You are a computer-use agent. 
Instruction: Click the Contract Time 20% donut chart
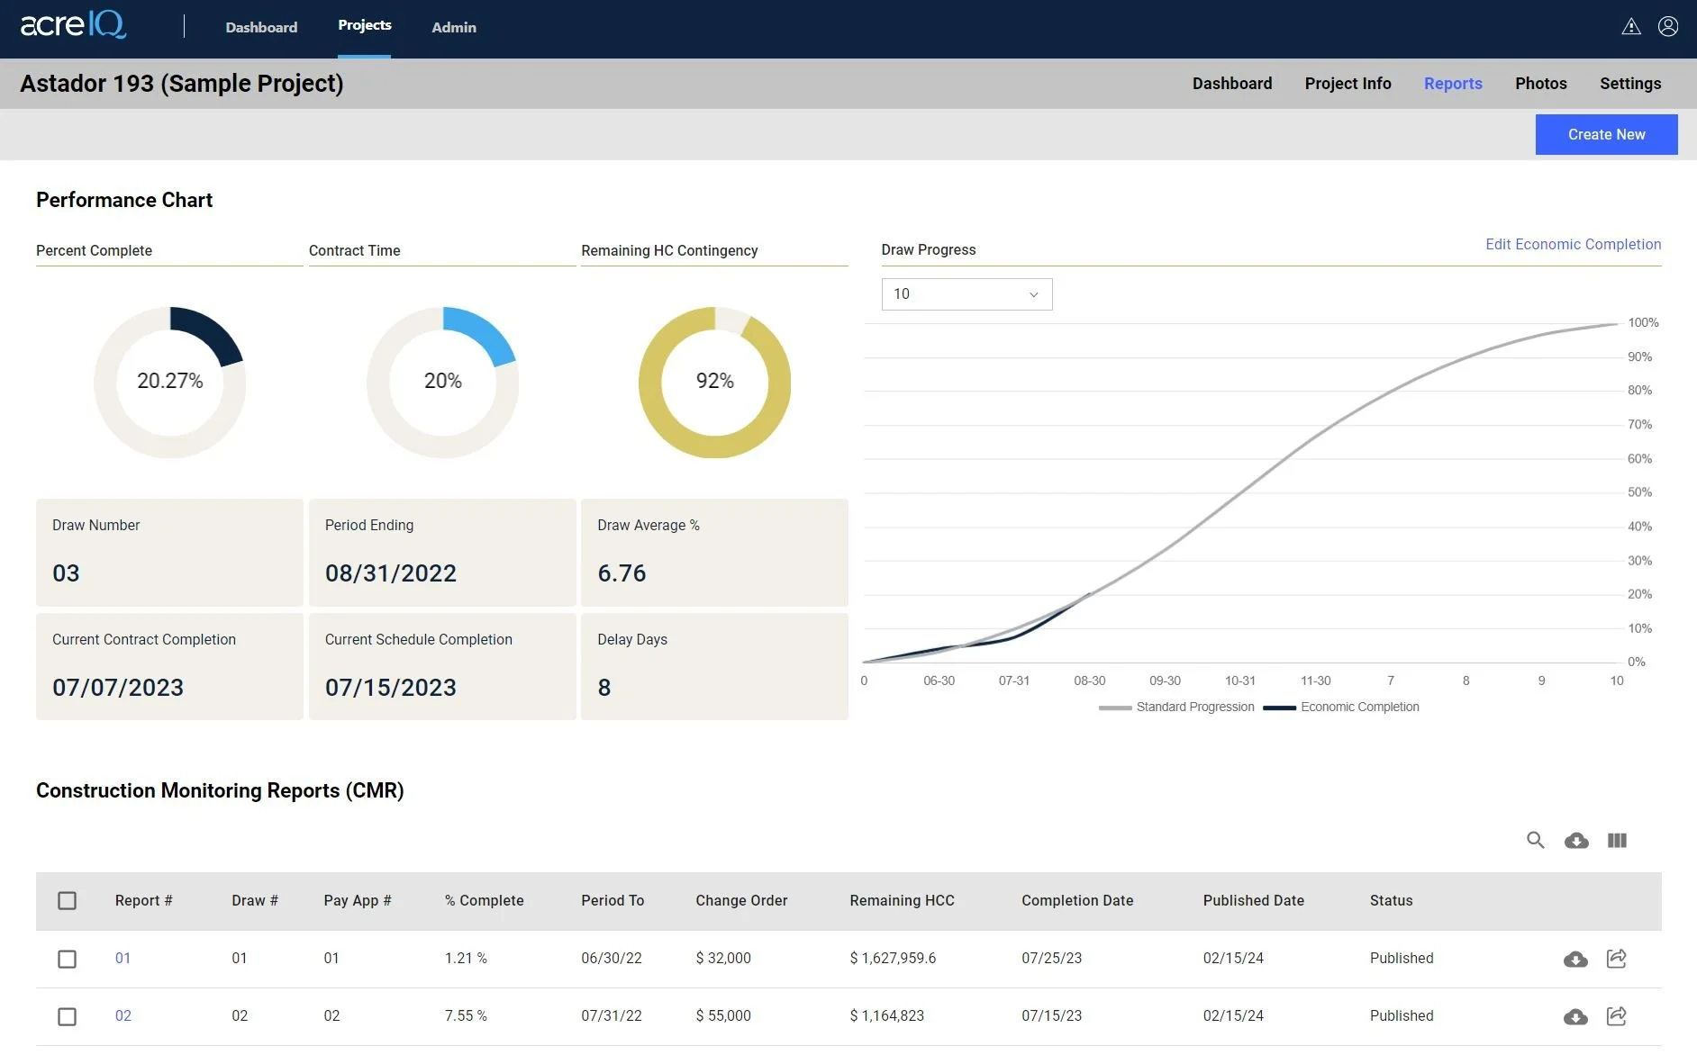(442, 382)
